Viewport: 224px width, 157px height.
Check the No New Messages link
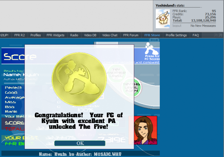[203, 26]
